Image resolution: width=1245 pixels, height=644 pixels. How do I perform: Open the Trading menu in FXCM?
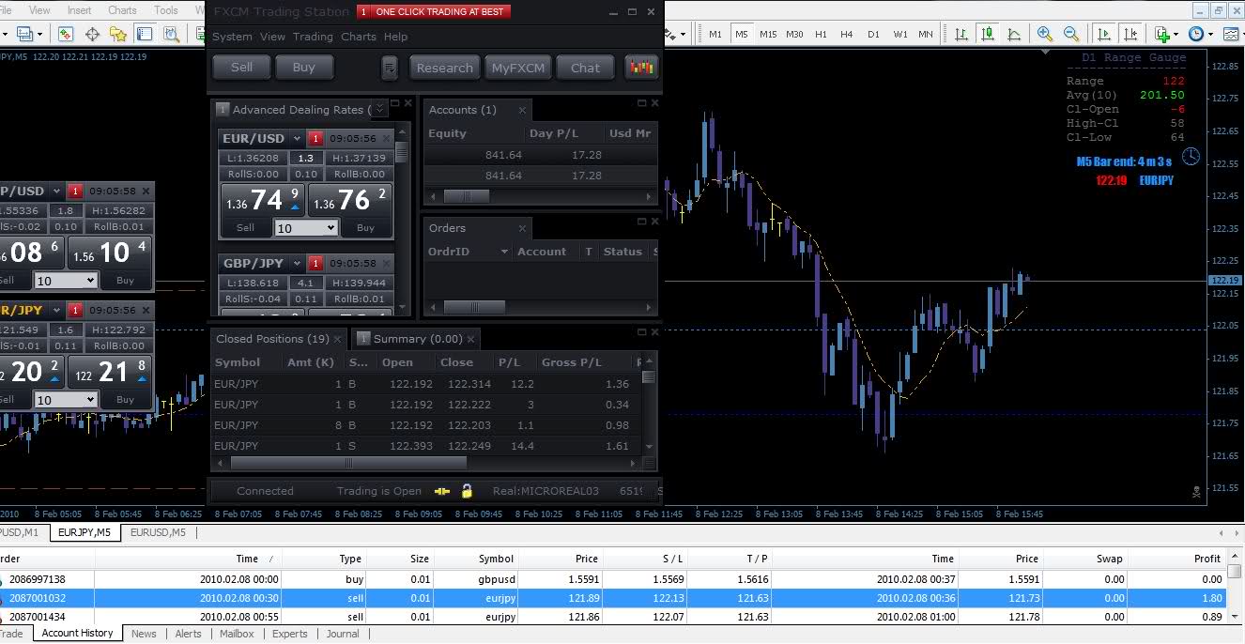tap(313, 37)
